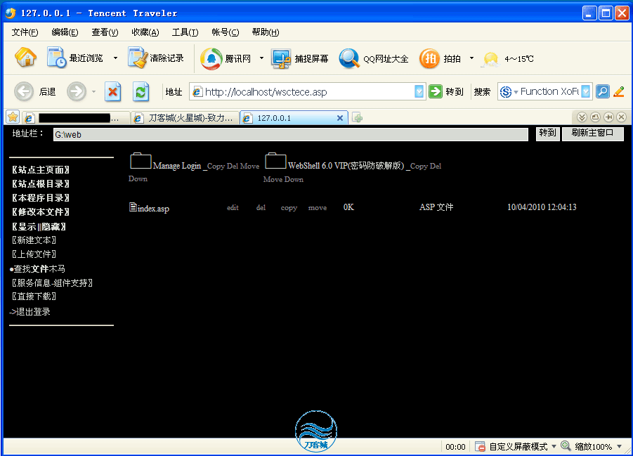The image size is (633, 456).
Task: Click the 上传文件 link
Action: pyautogui.click(x=34, y=254)
